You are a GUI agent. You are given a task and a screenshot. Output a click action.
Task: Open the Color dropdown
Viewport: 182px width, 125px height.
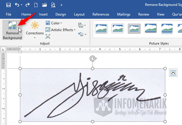coord(54,23)
